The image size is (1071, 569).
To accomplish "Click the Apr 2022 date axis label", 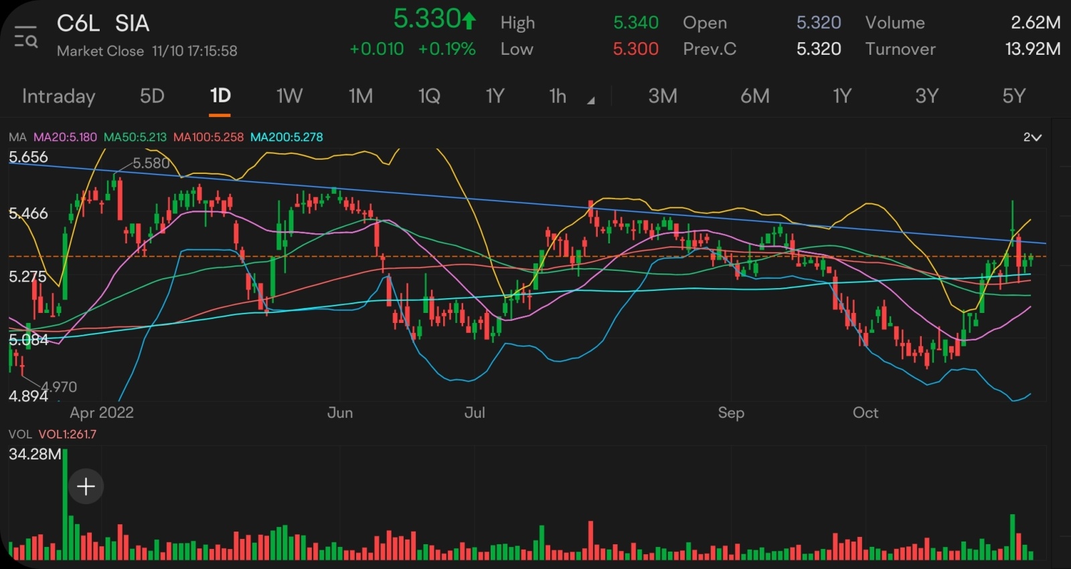I will tap(102, 413).
